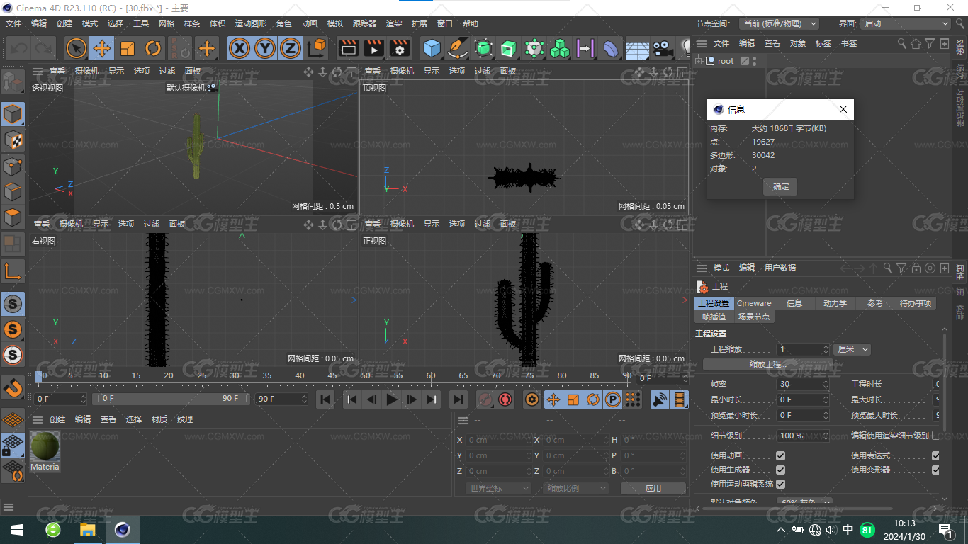
Task: Click the 工程缩放 value stepper
Action: (x=826, y=349)
